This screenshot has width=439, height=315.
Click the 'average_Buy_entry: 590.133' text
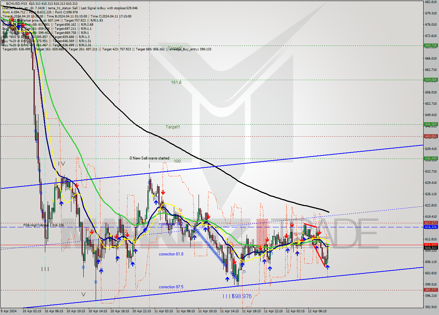click(190, 49)
